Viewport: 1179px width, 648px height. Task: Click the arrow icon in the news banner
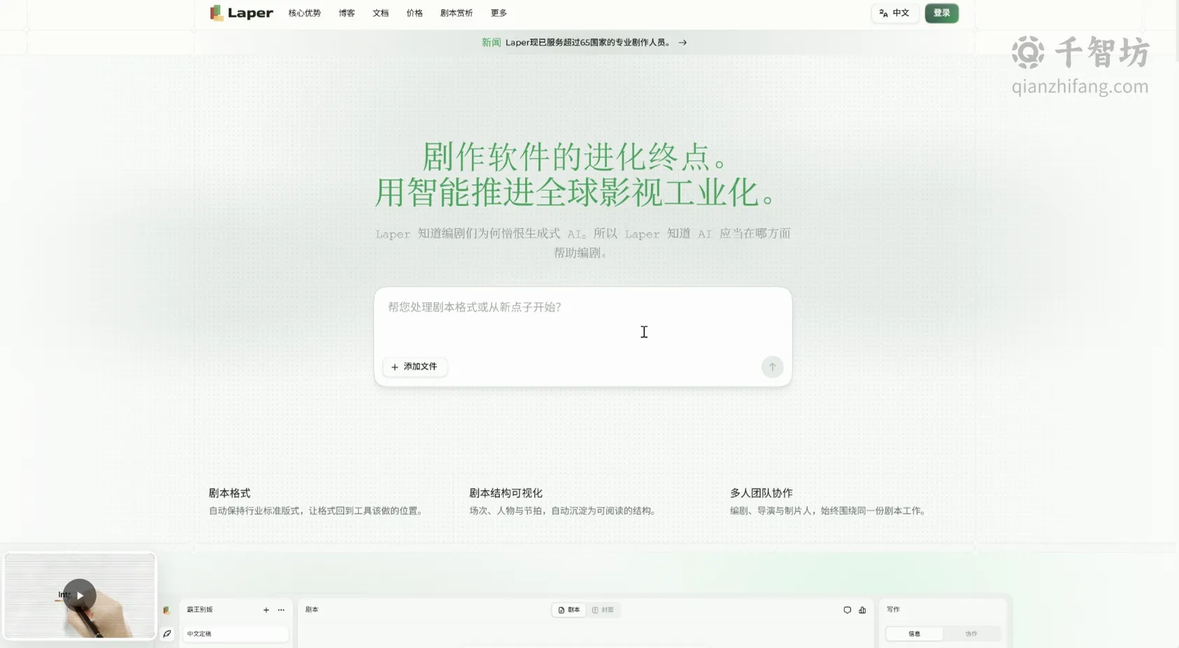tap(683, 43)
